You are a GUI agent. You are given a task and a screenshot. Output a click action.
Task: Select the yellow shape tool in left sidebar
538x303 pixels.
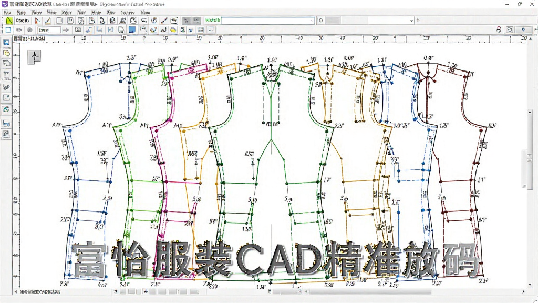point(6,53)
